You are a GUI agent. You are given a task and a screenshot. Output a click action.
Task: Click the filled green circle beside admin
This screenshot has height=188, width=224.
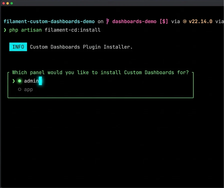[x=19, y=81]
